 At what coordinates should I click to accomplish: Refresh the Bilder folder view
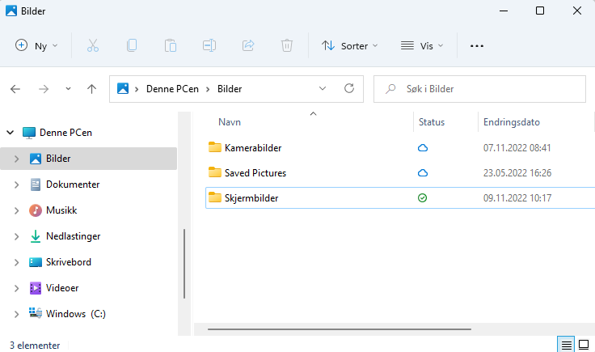click(x=349, y=88)
